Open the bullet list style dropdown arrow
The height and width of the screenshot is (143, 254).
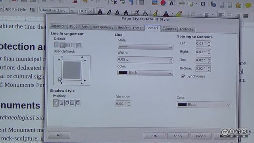[x=200, y=15]
